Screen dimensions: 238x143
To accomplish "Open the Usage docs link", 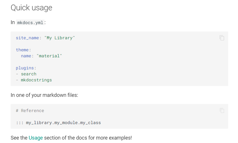I will (36, 138).
